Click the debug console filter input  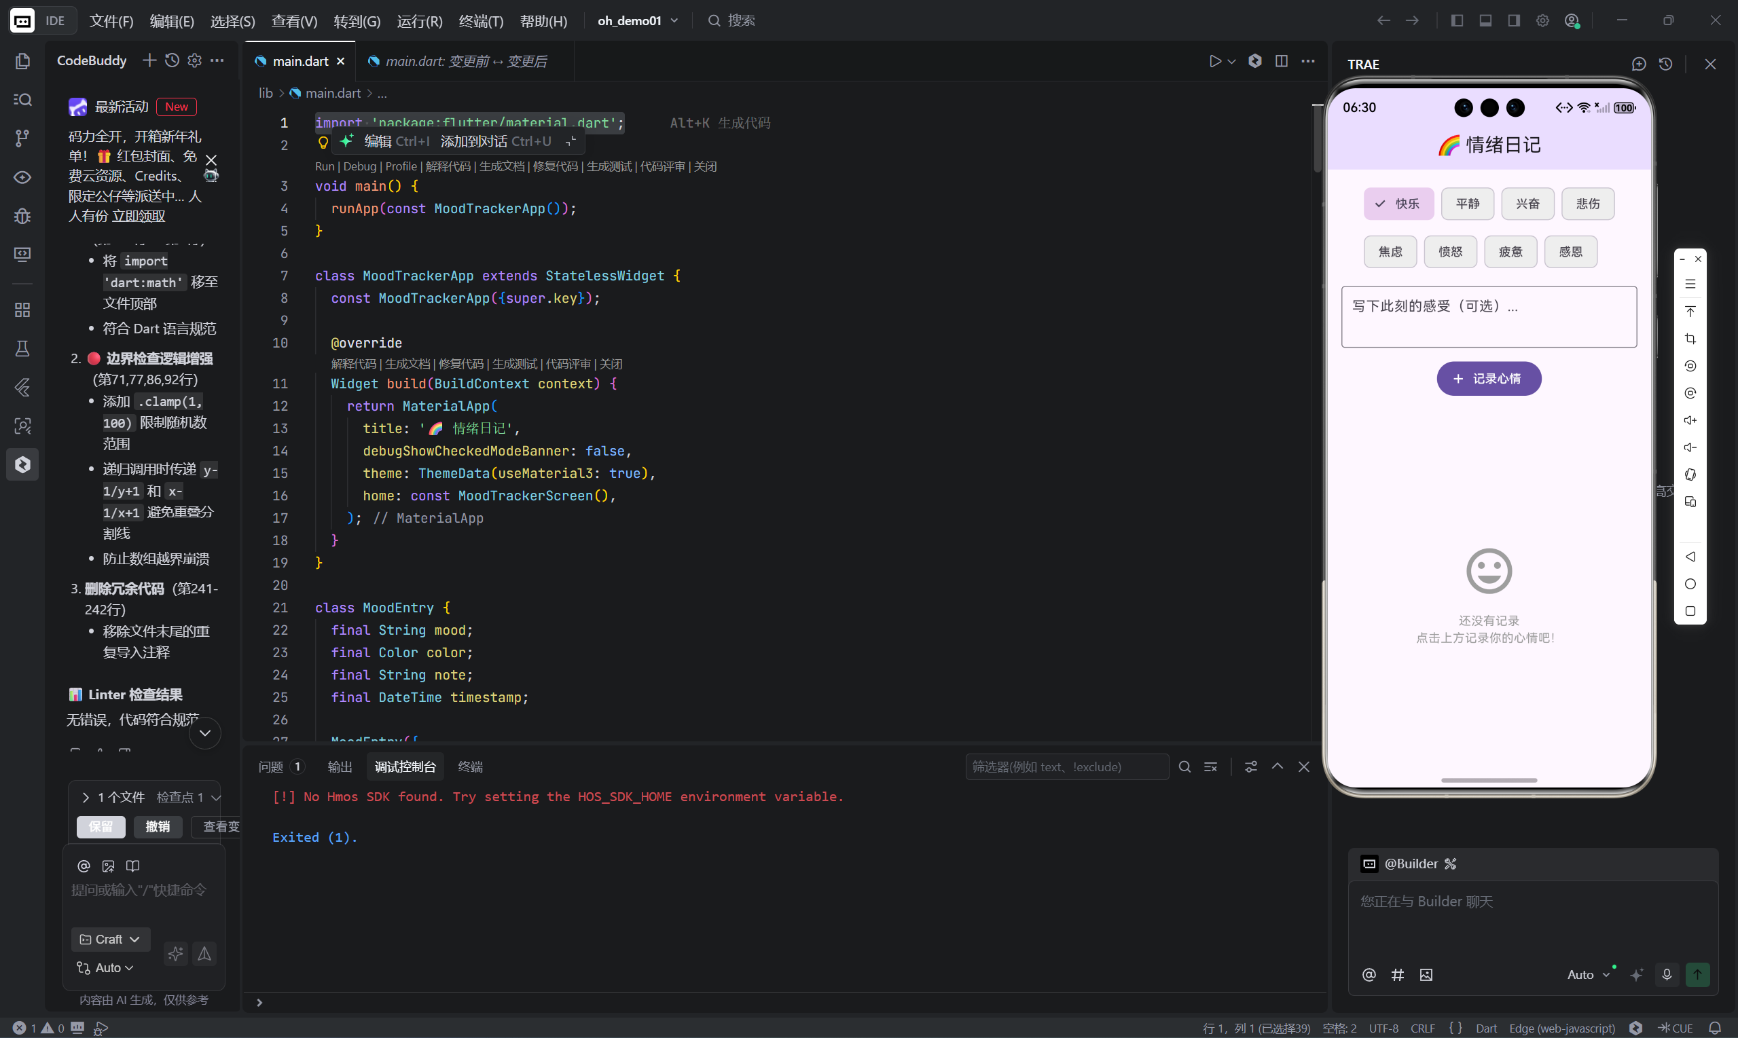pyautogui.click(x=1066, y=766)
